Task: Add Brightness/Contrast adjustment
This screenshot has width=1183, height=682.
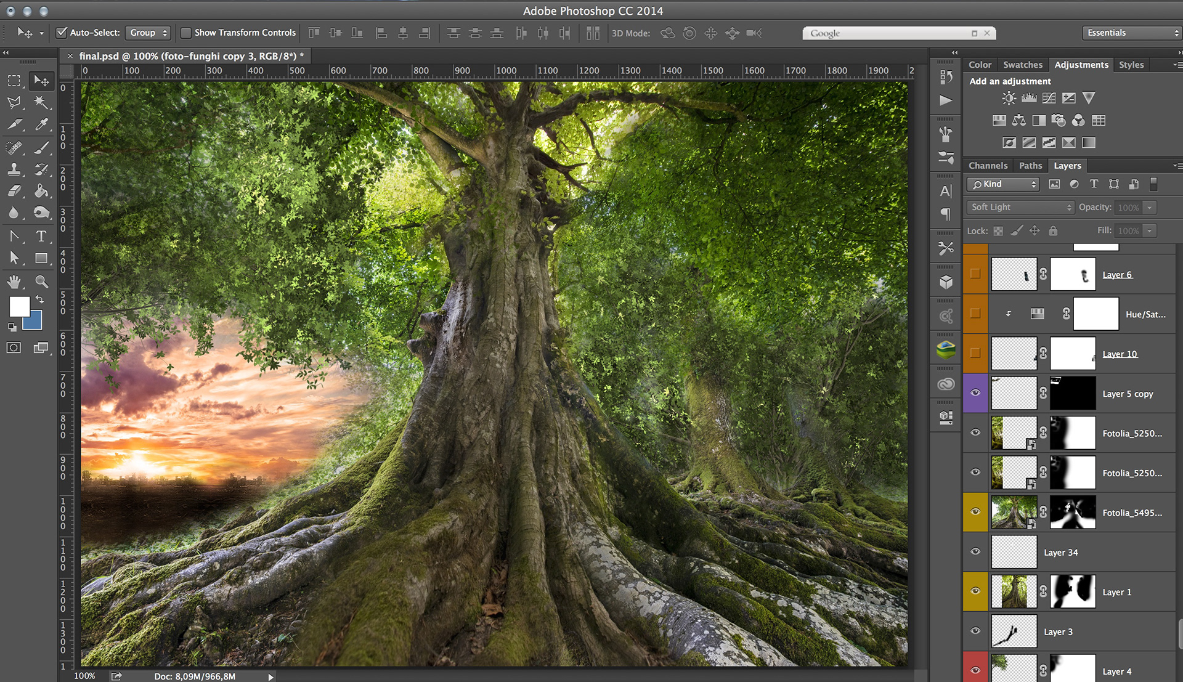Action: click(x=1009, y=98)
